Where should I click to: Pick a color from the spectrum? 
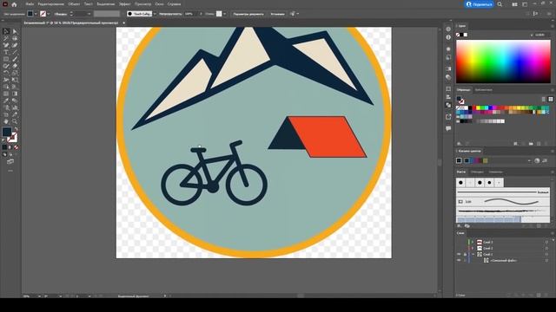point(503,62)
